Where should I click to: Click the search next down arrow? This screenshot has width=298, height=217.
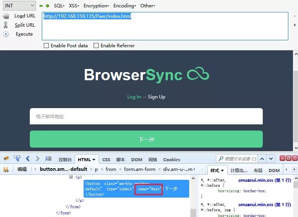click(x=271, y=158)
